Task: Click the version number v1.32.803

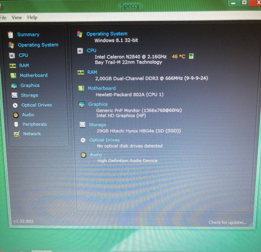Action: [x=23, y=221]
